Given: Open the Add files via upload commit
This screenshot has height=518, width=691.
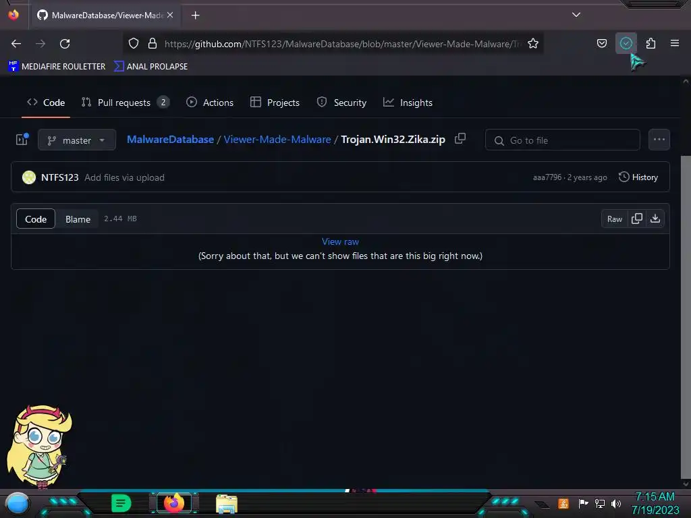Looking at the screenshot, I should pos(124,177).
